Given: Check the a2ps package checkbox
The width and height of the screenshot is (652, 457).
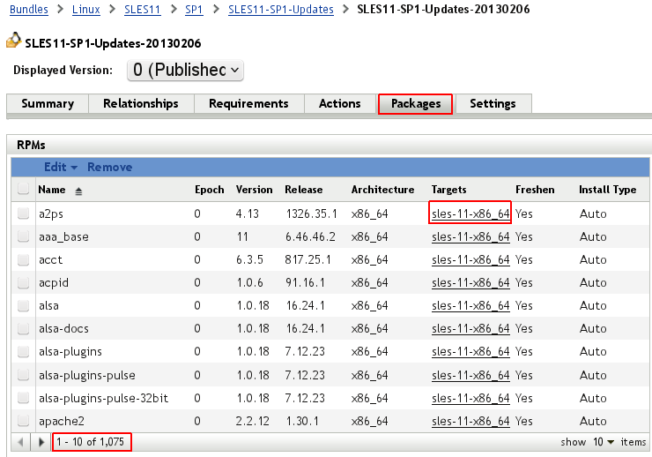Looking at the screenshot, I should pos(23,214).
